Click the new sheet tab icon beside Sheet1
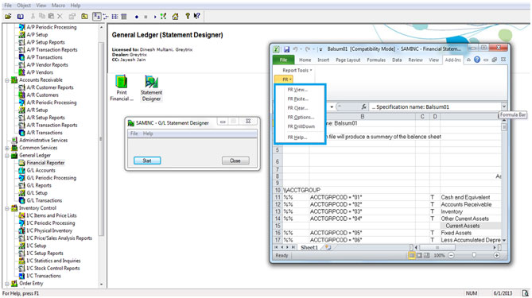532x298 pixels. pos(328,247)
